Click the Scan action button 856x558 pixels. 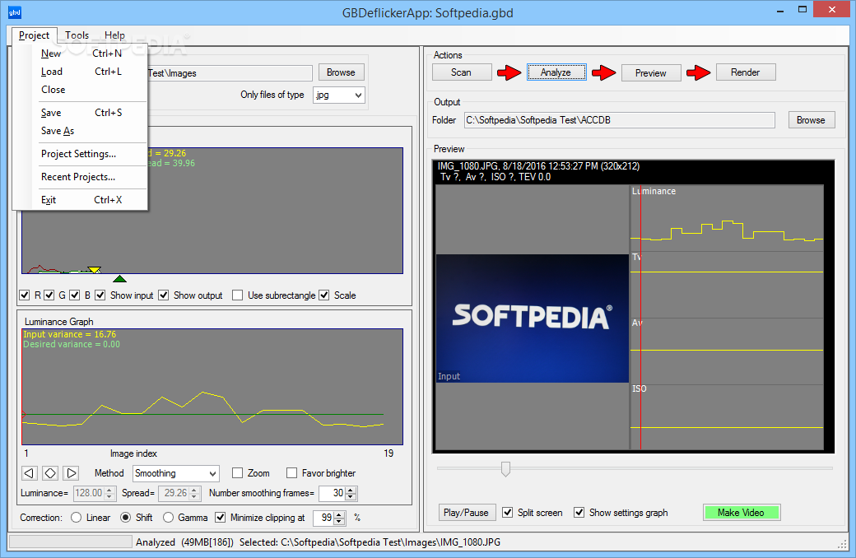461,72
